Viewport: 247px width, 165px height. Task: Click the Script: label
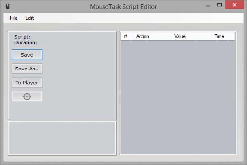(x=22, y=37)
